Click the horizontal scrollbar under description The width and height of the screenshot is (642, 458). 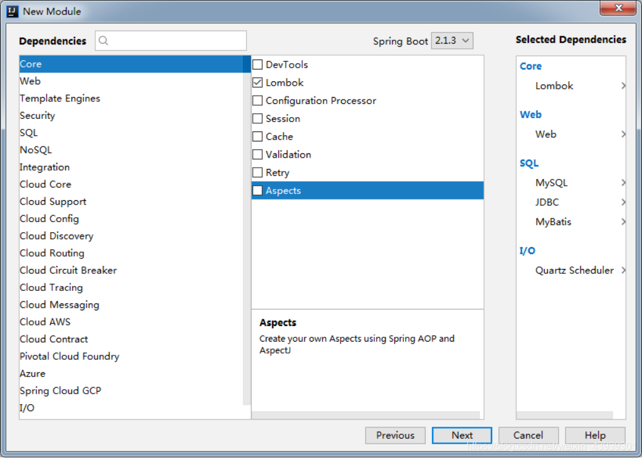(x=366, y=415)
